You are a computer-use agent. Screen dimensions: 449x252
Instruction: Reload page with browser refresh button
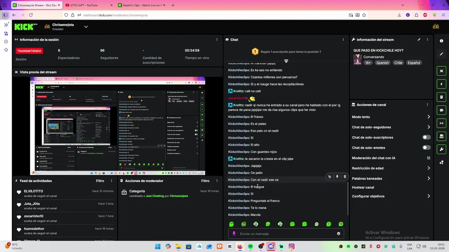(x=31, y=15)
